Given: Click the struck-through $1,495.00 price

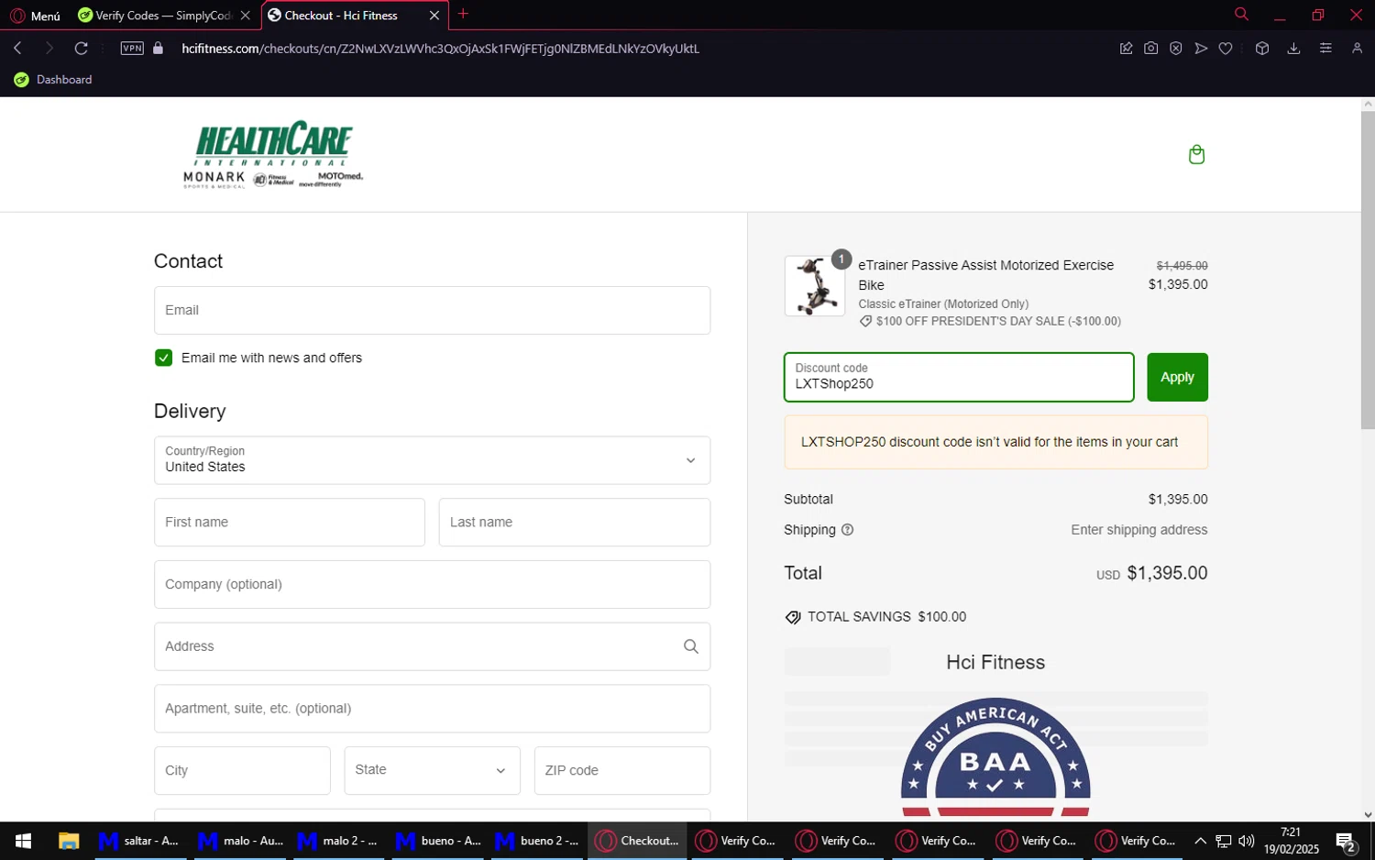Looking at the screenshot, I should [1182, 266].
